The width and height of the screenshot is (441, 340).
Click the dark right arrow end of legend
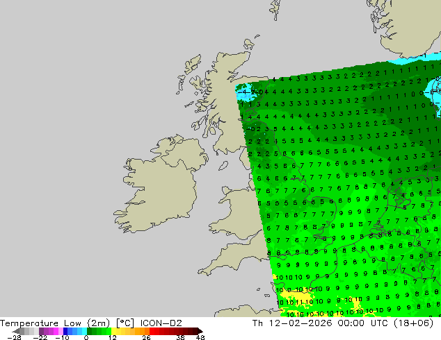click(200, 331)
